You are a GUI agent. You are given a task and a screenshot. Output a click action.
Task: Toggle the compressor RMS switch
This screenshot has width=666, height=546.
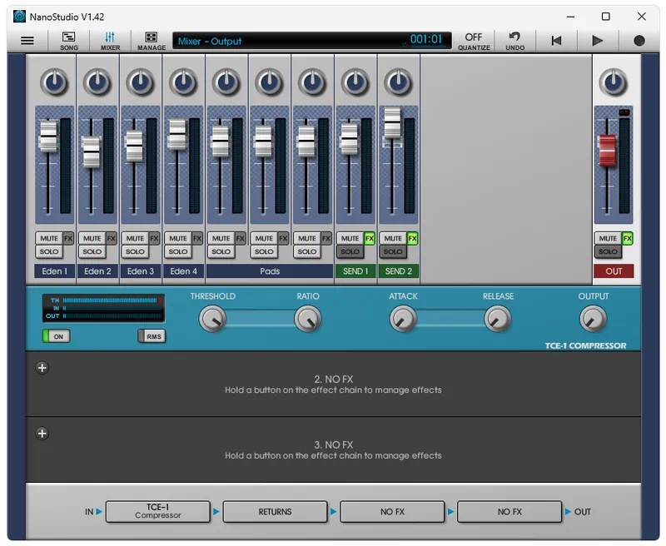[x=152, y=336]
